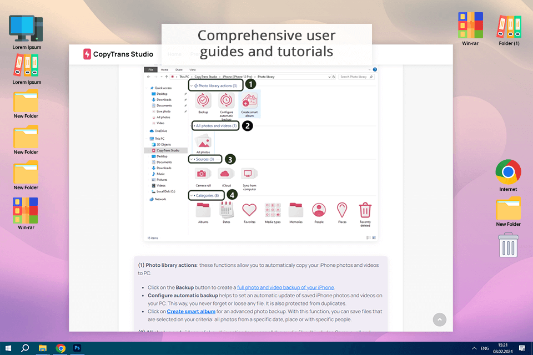
Task: Open the Dates calendar icon
Action: coord(227,210)
